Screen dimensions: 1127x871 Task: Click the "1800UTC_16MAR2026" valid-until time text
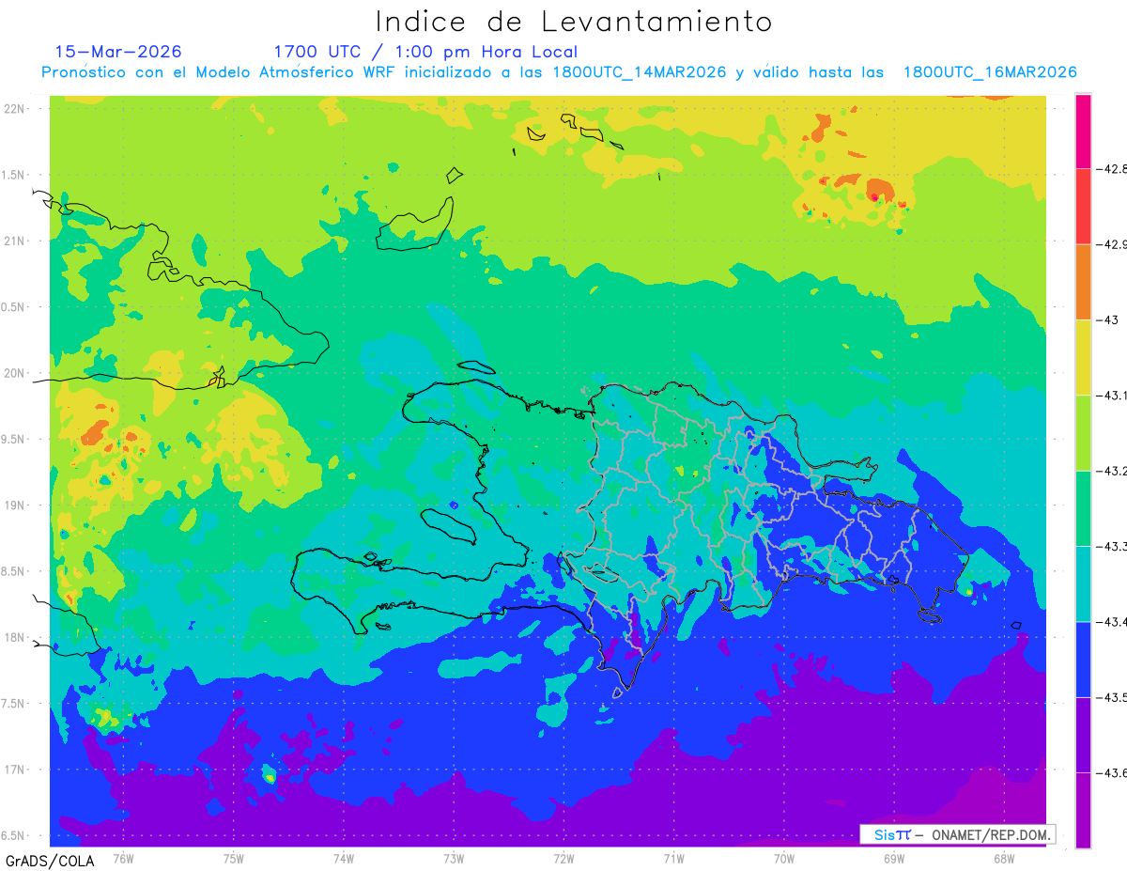coord(990,72)
